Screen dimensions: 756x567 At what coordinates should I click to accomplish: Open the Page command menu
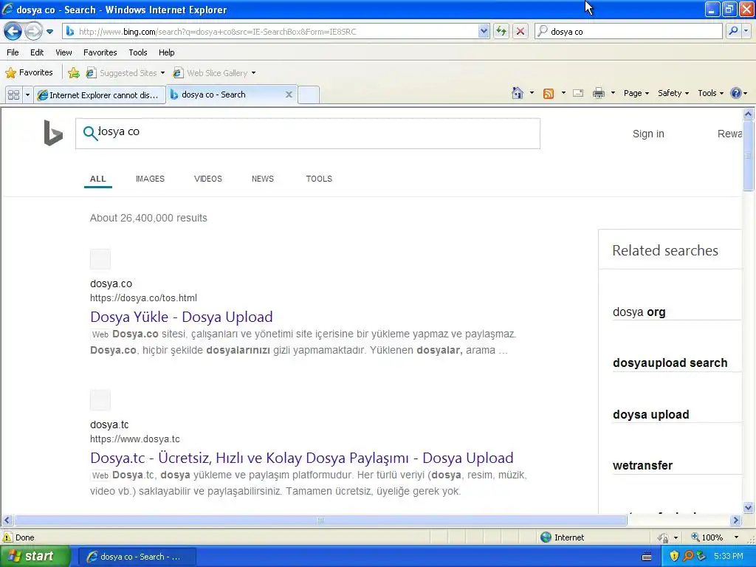click(x=636, y=93)
